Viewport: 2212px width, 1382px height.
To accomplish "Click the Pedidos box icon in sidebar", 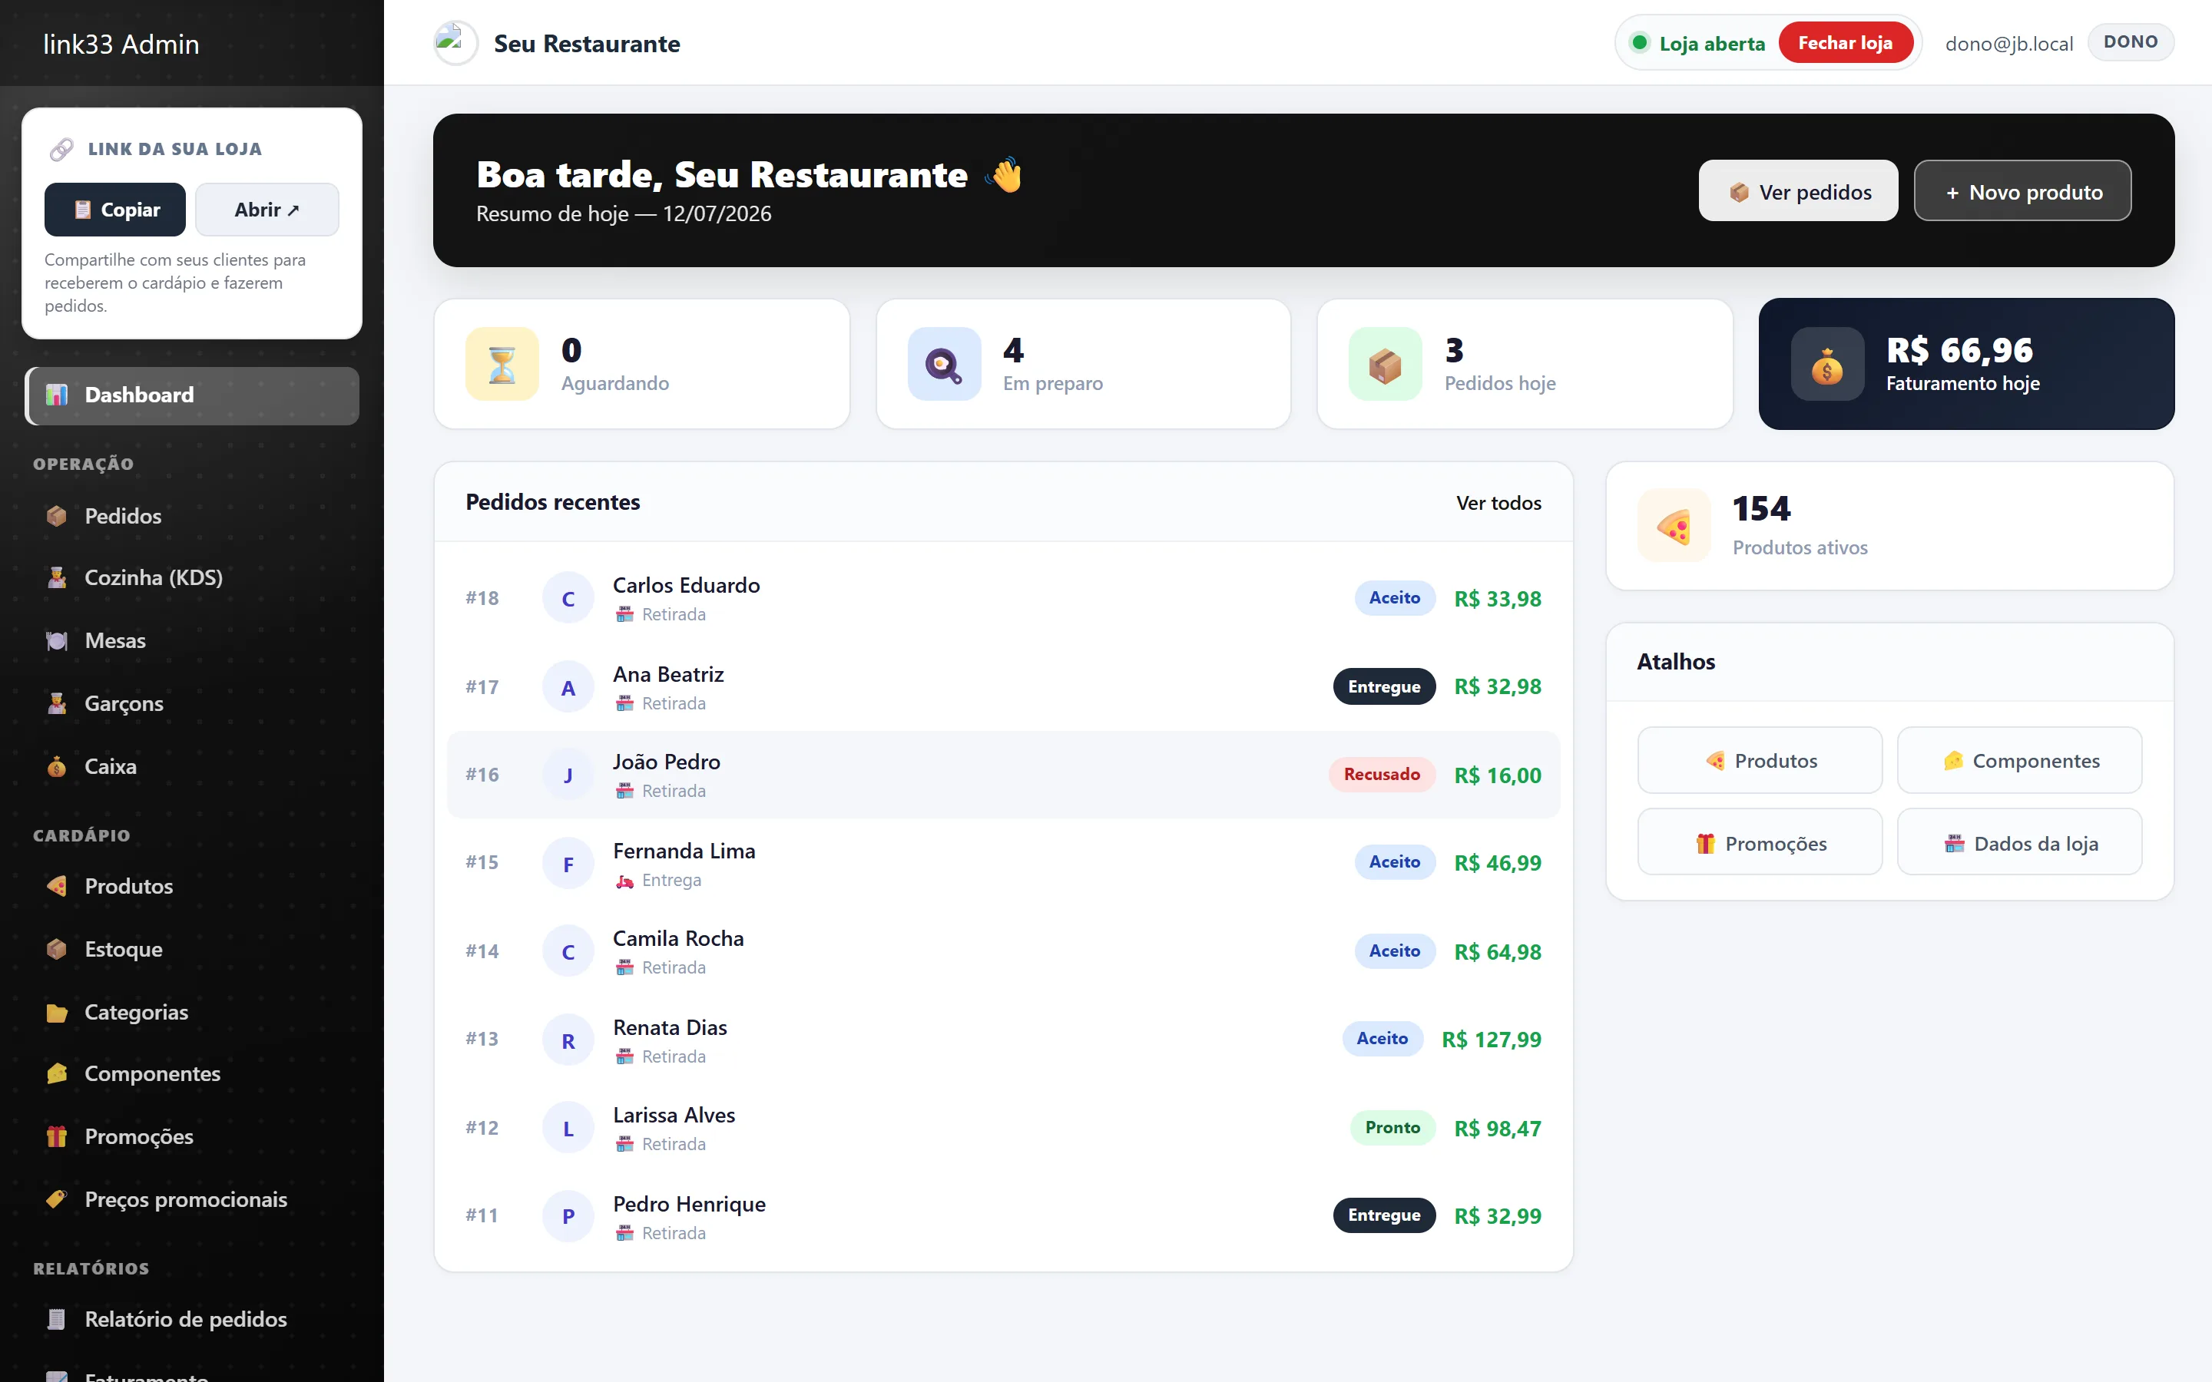I will point(57,517).
